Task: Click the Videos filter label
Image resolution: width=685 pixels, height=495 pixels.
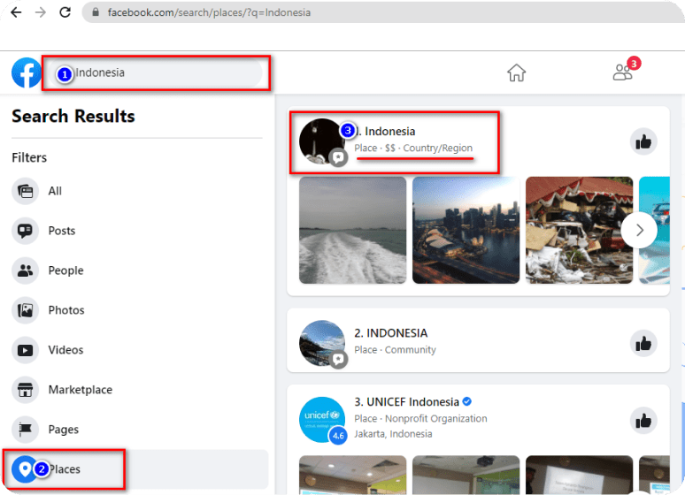Action: click(x=65, y=350)
